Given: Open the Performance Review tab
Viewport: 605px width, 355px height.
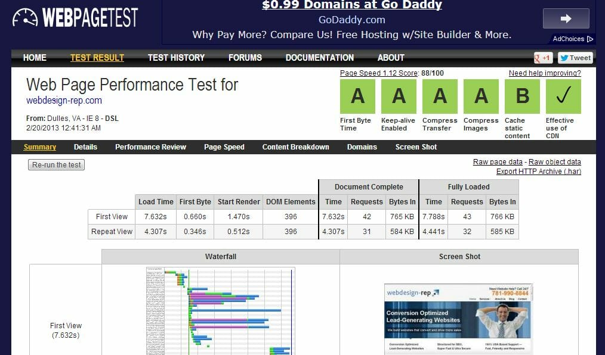Looking at the screenshot, I should pos(150,147).
